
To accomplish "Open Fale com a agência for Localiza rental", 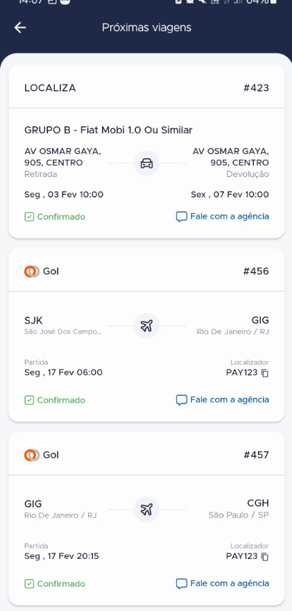I will pyautogui.click(x=223, y=216).
